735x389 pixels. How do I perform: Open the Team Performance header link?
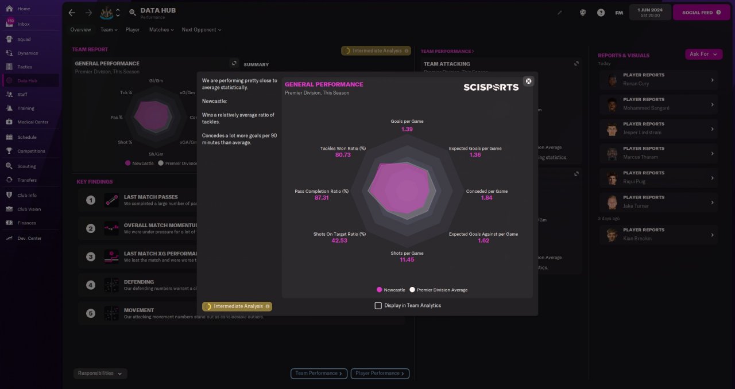(447, 51)
